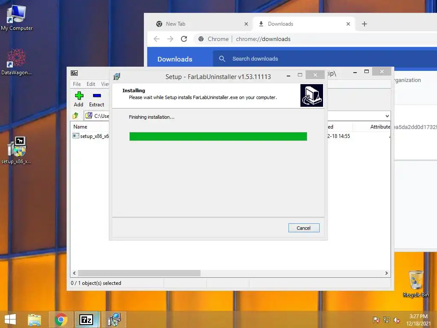
Task: Close the New Tab tab in Chrome
Action: (x=246, y=24)
